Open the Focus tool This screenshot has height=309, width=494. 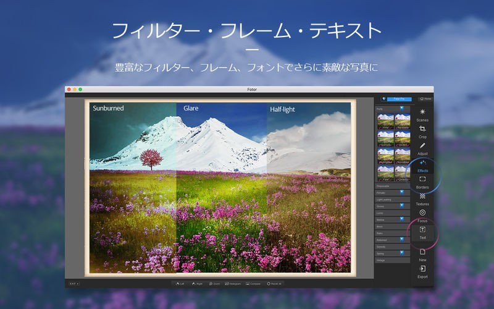(x=422, y=214)
